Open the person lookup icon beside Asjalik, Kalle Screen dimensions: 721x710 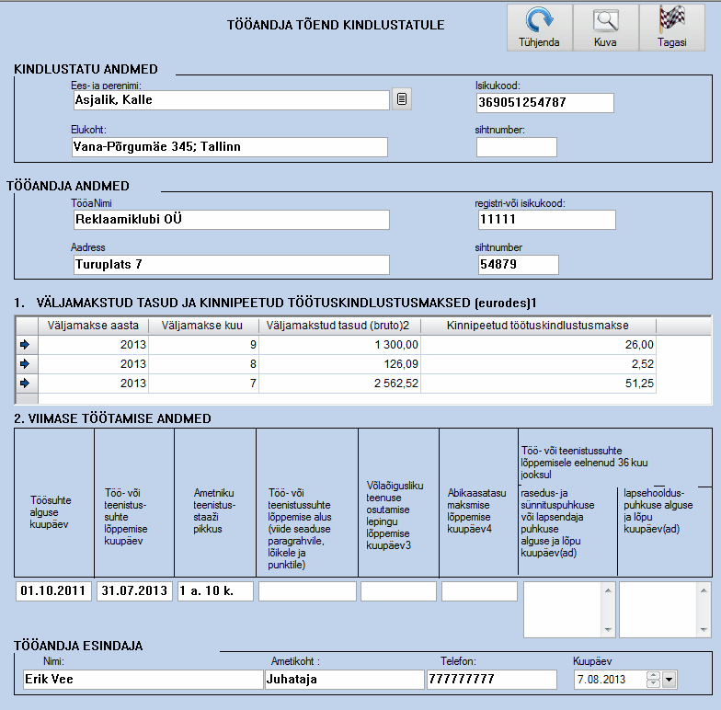pyautogui.click(x=401, y=99)
